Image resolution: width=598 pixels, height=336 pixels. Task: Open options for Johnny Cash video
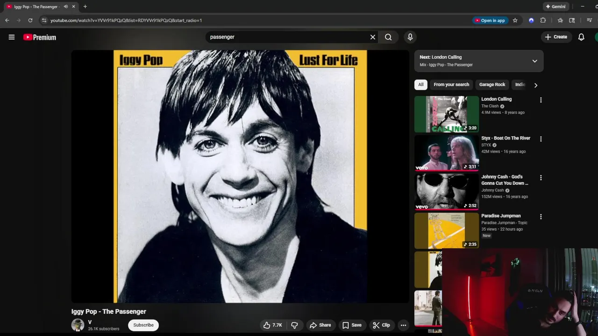click(541, 178)
